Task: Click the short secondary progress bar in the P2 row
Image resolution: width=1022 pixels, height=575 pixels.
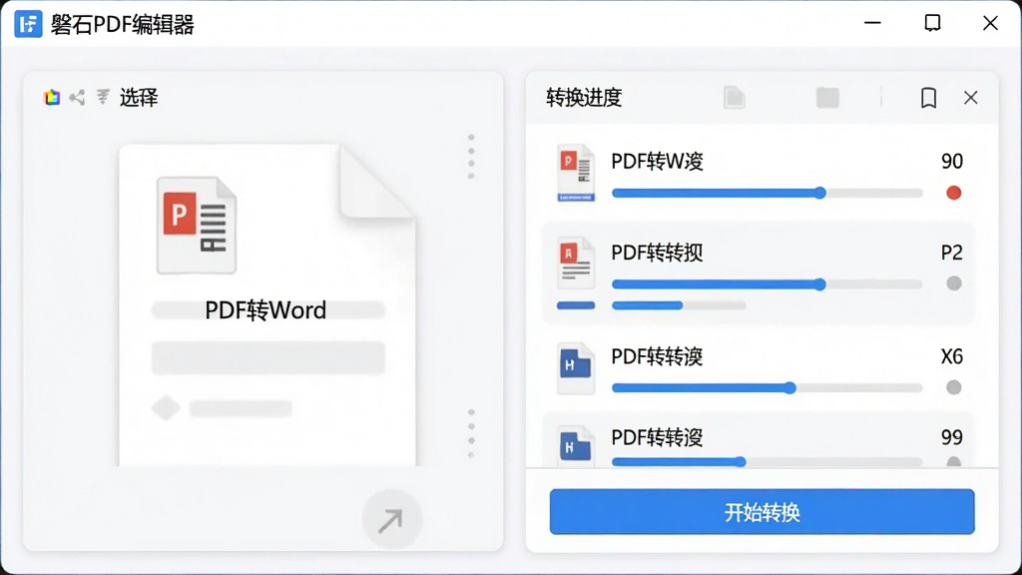Action: point(679,305)
